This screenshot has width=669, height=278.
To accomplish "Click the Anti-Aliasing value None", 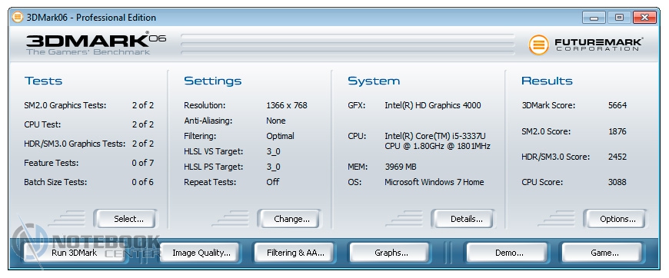I will tap(275, 121).
